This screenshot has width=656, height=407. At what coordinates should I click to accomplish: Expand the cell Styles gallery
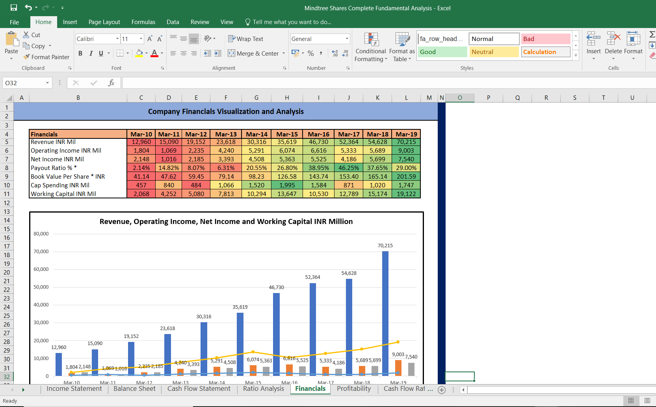coord(576,56)
